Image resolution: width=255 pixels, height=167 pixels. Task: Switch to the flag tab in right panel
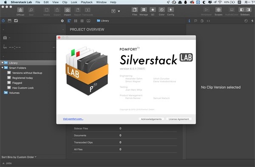coord(195,21)
